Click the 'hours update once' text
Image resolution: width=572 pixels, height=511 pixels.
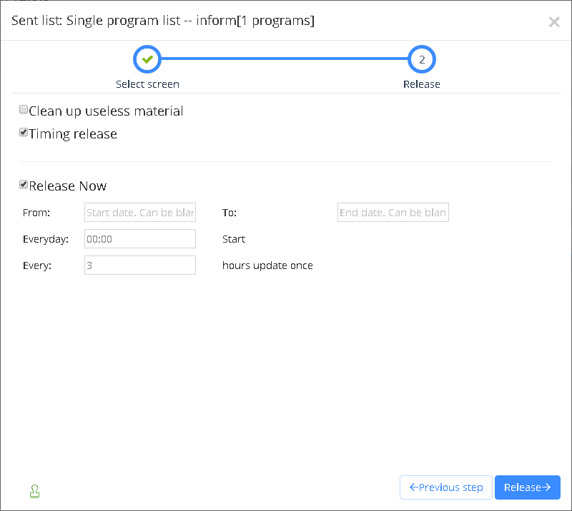pos(267,265)
